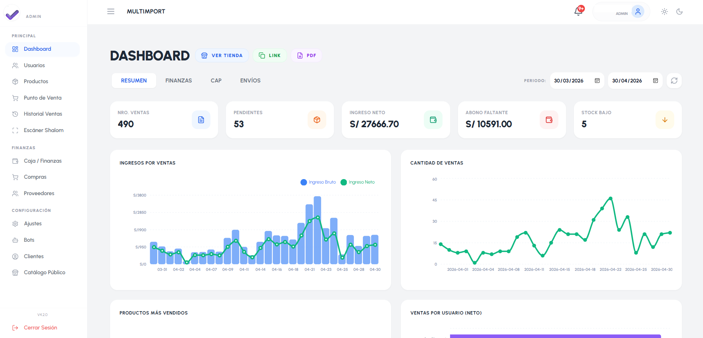
Task: Go to Historial Ventas
Action: click(43, 114)
